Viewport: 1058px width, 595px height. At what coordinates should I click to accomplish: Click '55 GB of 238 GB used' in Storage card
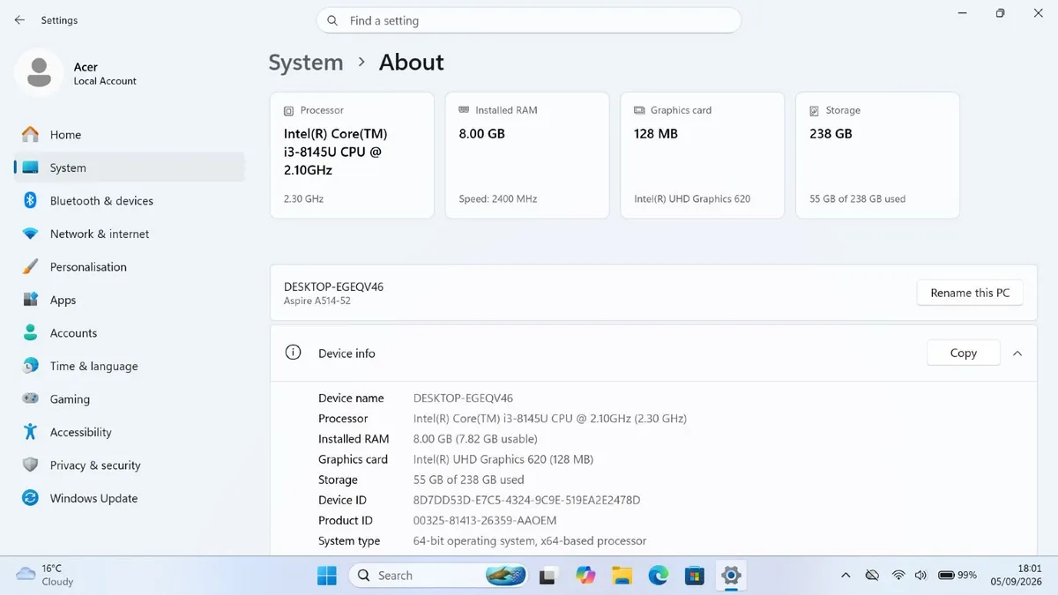[x=858, y=199]
